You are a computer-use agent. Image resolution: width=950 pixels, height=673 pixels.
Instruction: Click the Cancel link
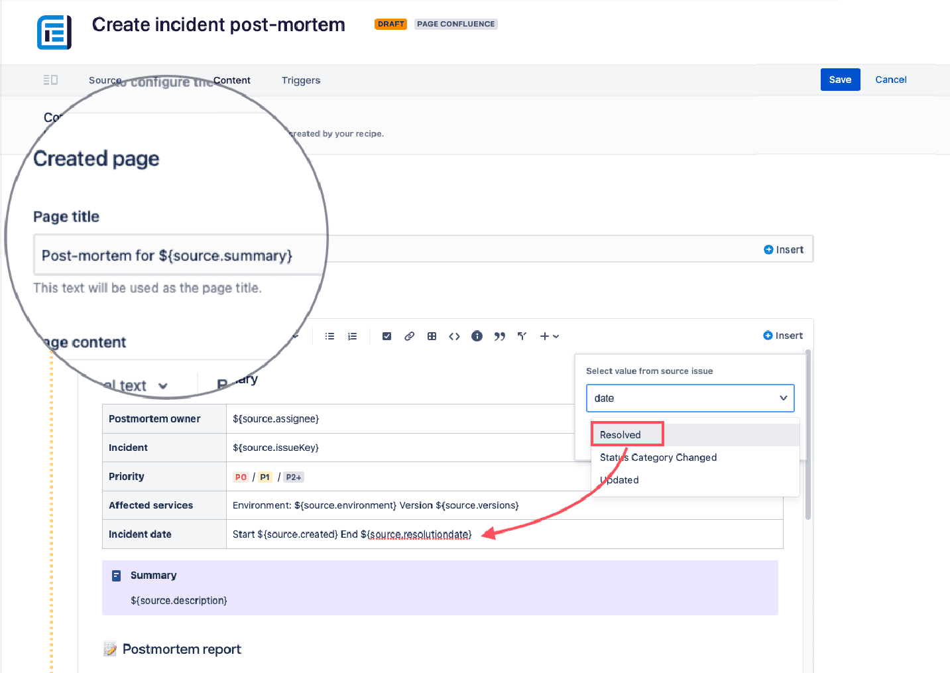[890, 80]
